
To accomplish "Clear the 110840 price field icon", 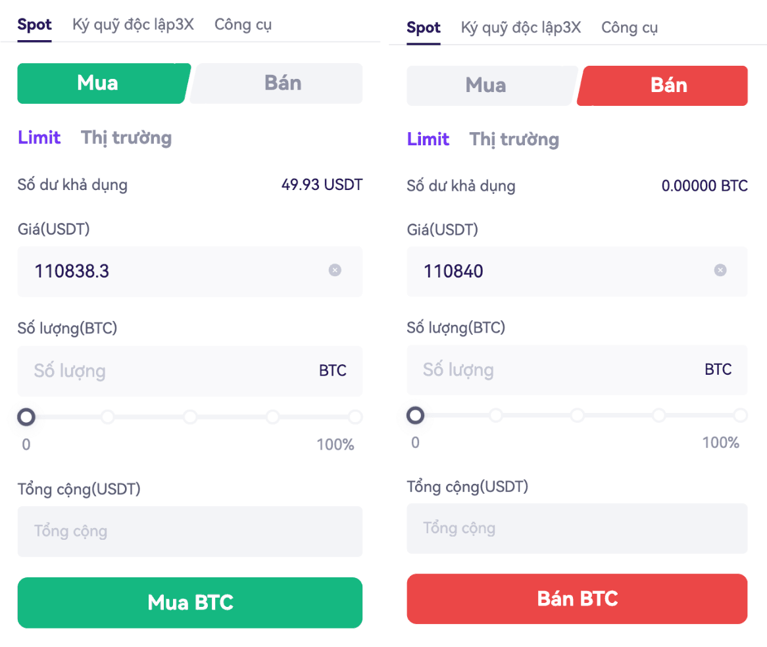I will [x=720, y=270].
